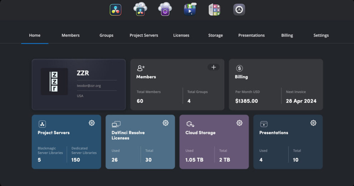Launch the video presentations cloud app icon

pyautogui.click(x=190, y=9)
